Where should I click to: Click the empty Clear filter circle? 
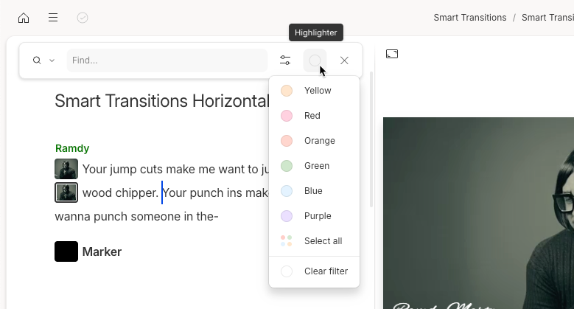287,271
